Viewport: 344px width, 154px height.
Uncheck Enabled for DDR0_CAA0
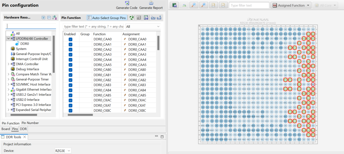[70, 39]
